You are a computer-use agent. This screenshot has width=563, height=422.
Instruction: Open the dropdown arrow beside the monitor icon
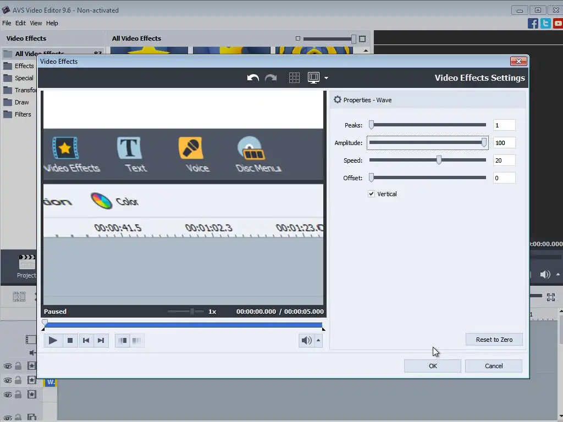326,78
